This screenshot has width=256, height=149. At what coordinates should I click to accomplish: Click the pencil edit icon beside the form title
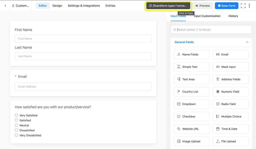tap(13, 6)
